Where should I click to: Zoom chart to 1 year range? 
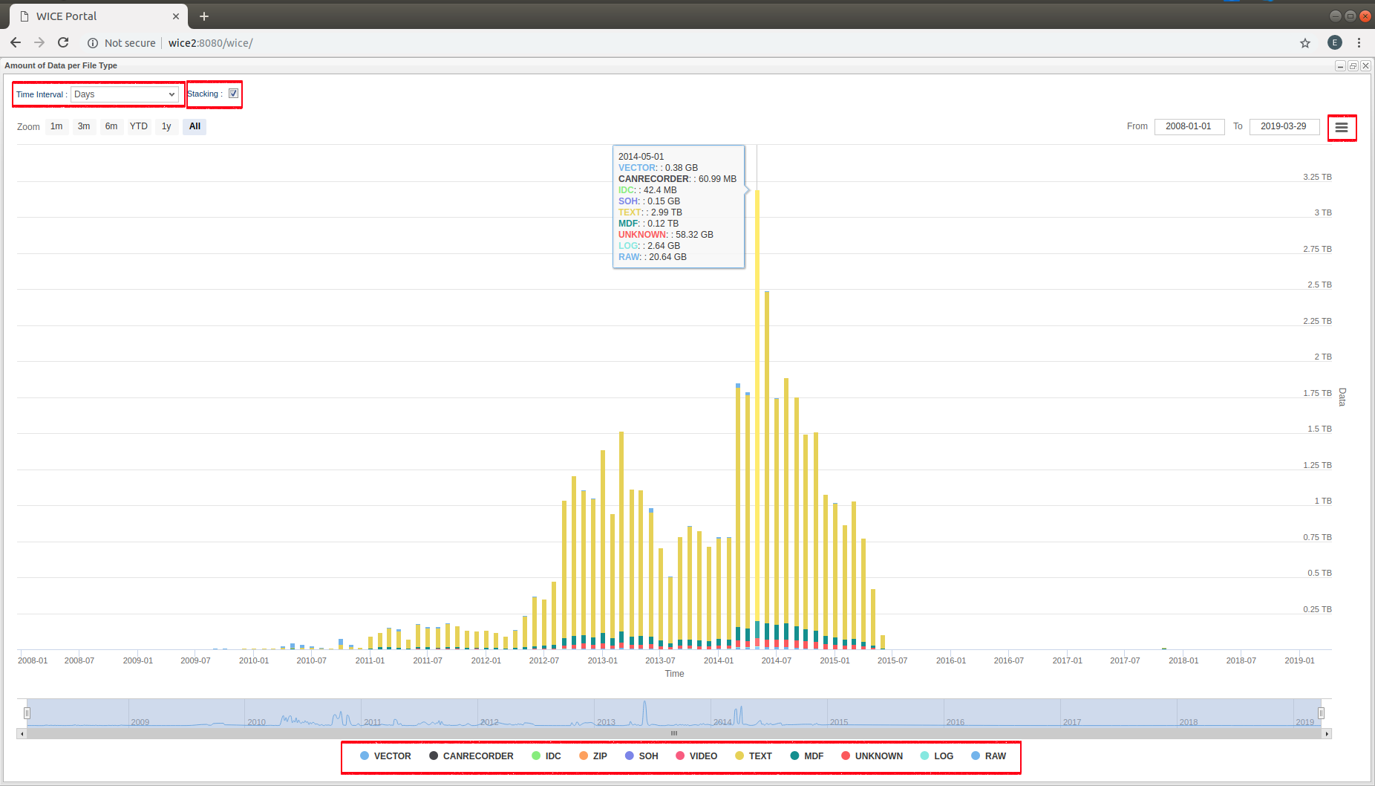[166, 126]
